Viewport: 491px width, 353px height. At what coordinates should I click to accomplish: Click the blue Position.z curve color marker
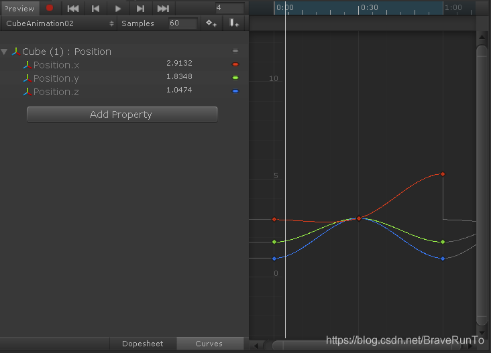click(x=235, y=91)
